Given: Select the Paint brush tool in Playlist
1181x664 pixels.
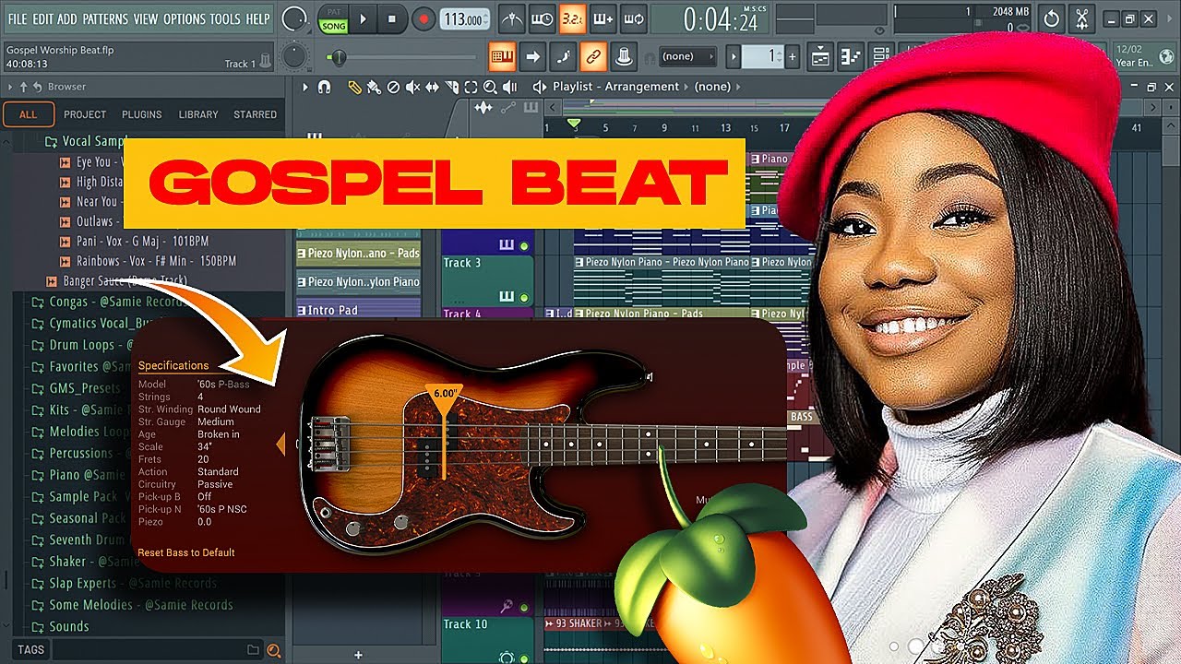Looking at the screenshot, I should [374, 87].
